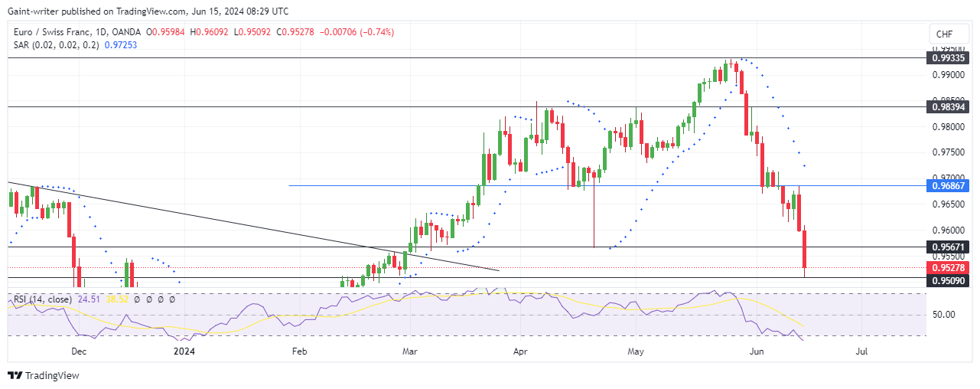
Task: Click the SAR value 0.97253
Action: point(121,46)
